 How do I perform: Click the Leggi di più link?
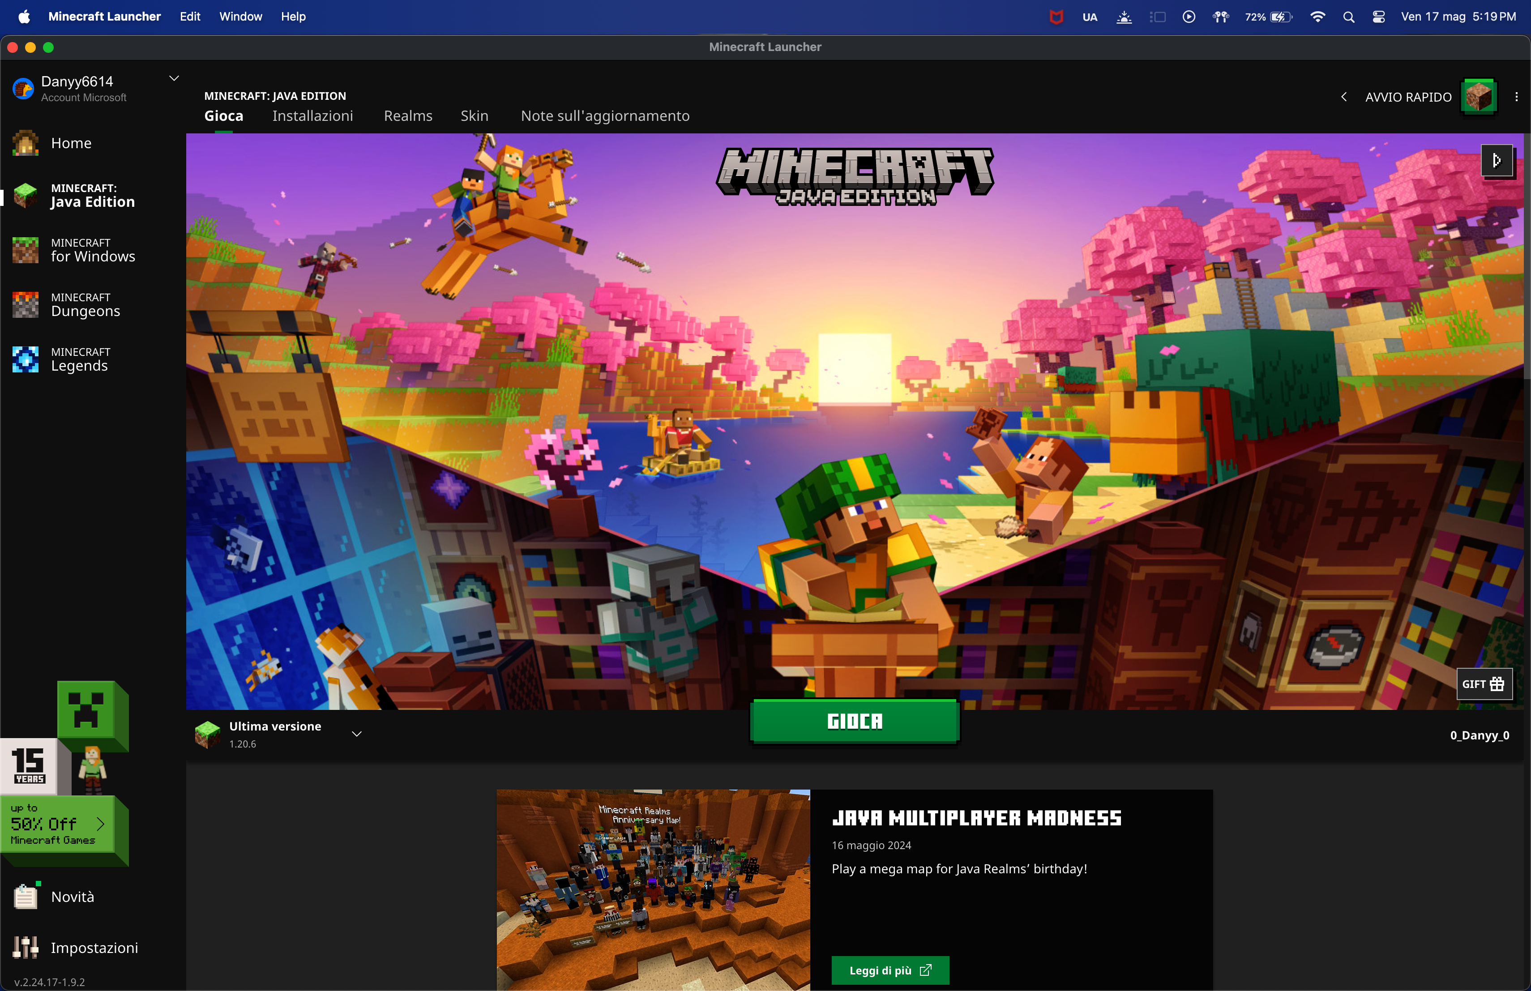[x=890, y=970]
